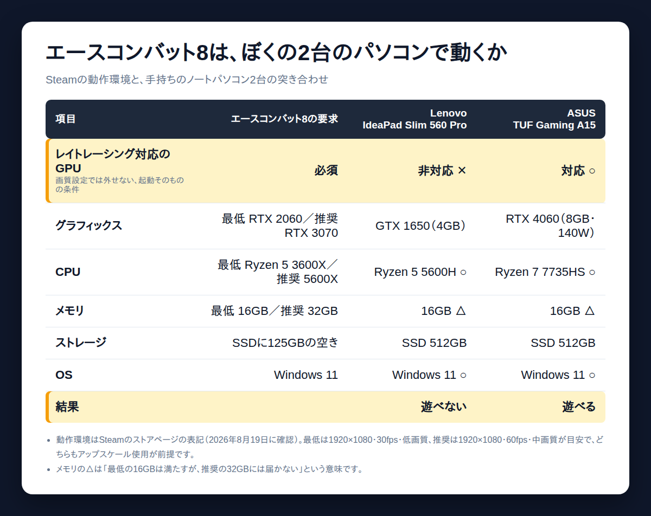Click the 最低 16GB／推奨 32GB cell
The width and height of the screenshot is (651, 516).
(275, 311)
